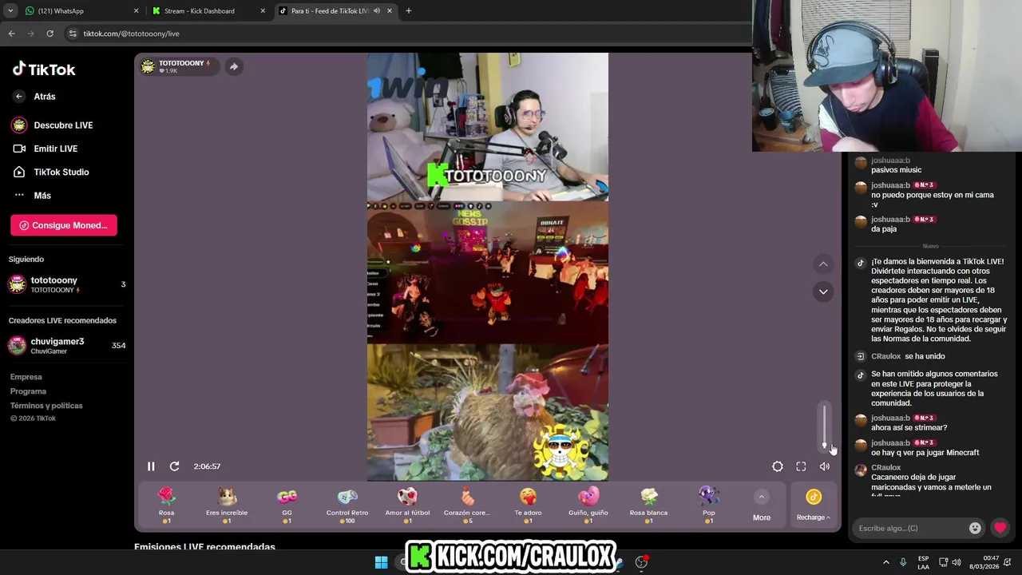Open the Windows Start menu
1022x575 pixels.
click(x=382, y=562)
